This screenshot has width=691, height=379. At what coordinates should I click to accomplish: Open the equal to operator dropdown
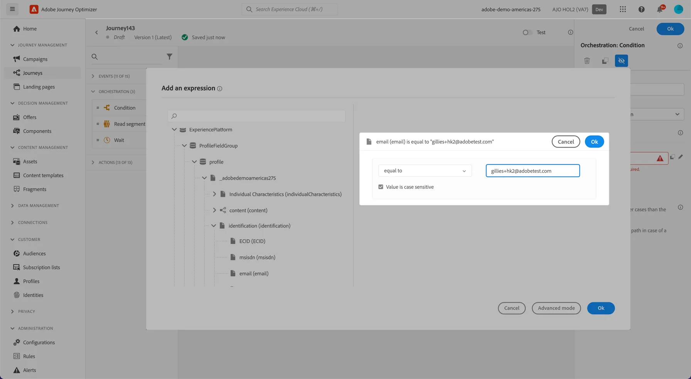tap(425, 171)
